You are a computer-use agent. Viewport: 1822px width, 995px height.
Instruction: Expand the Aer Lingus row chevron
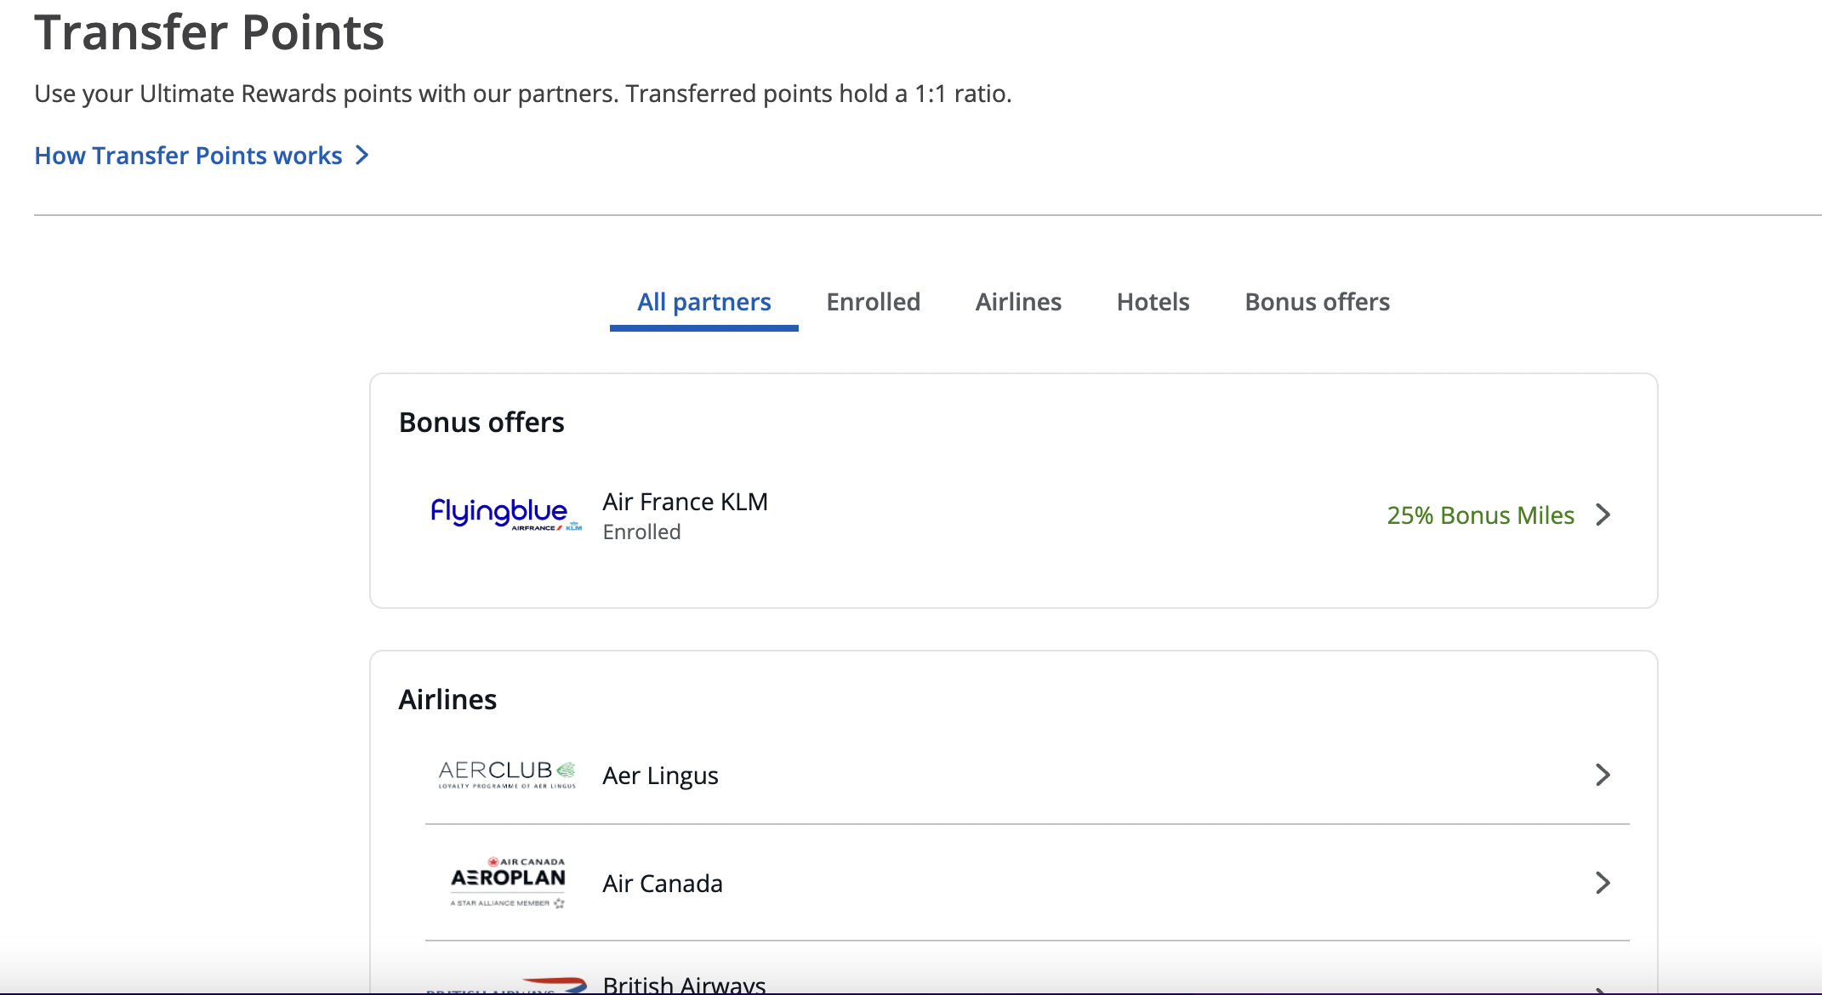(x=1603, y=775)
